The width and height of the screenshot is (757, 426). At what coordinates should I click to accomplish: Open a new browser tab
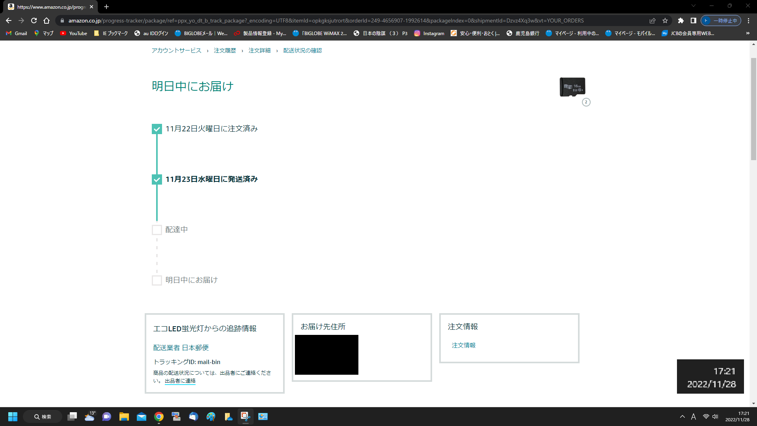pyautogui.click(x=106, y=7)
